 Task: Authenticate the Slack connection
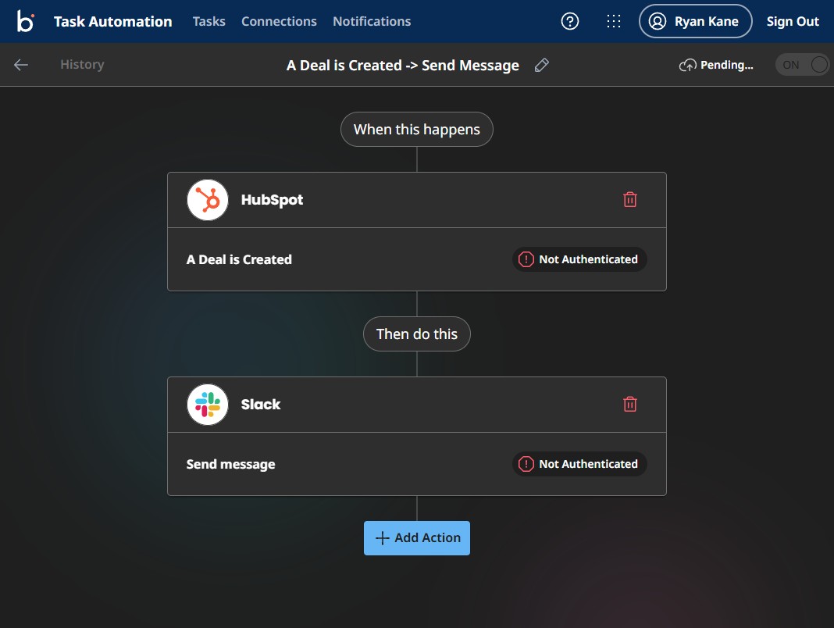coord(579,463)
